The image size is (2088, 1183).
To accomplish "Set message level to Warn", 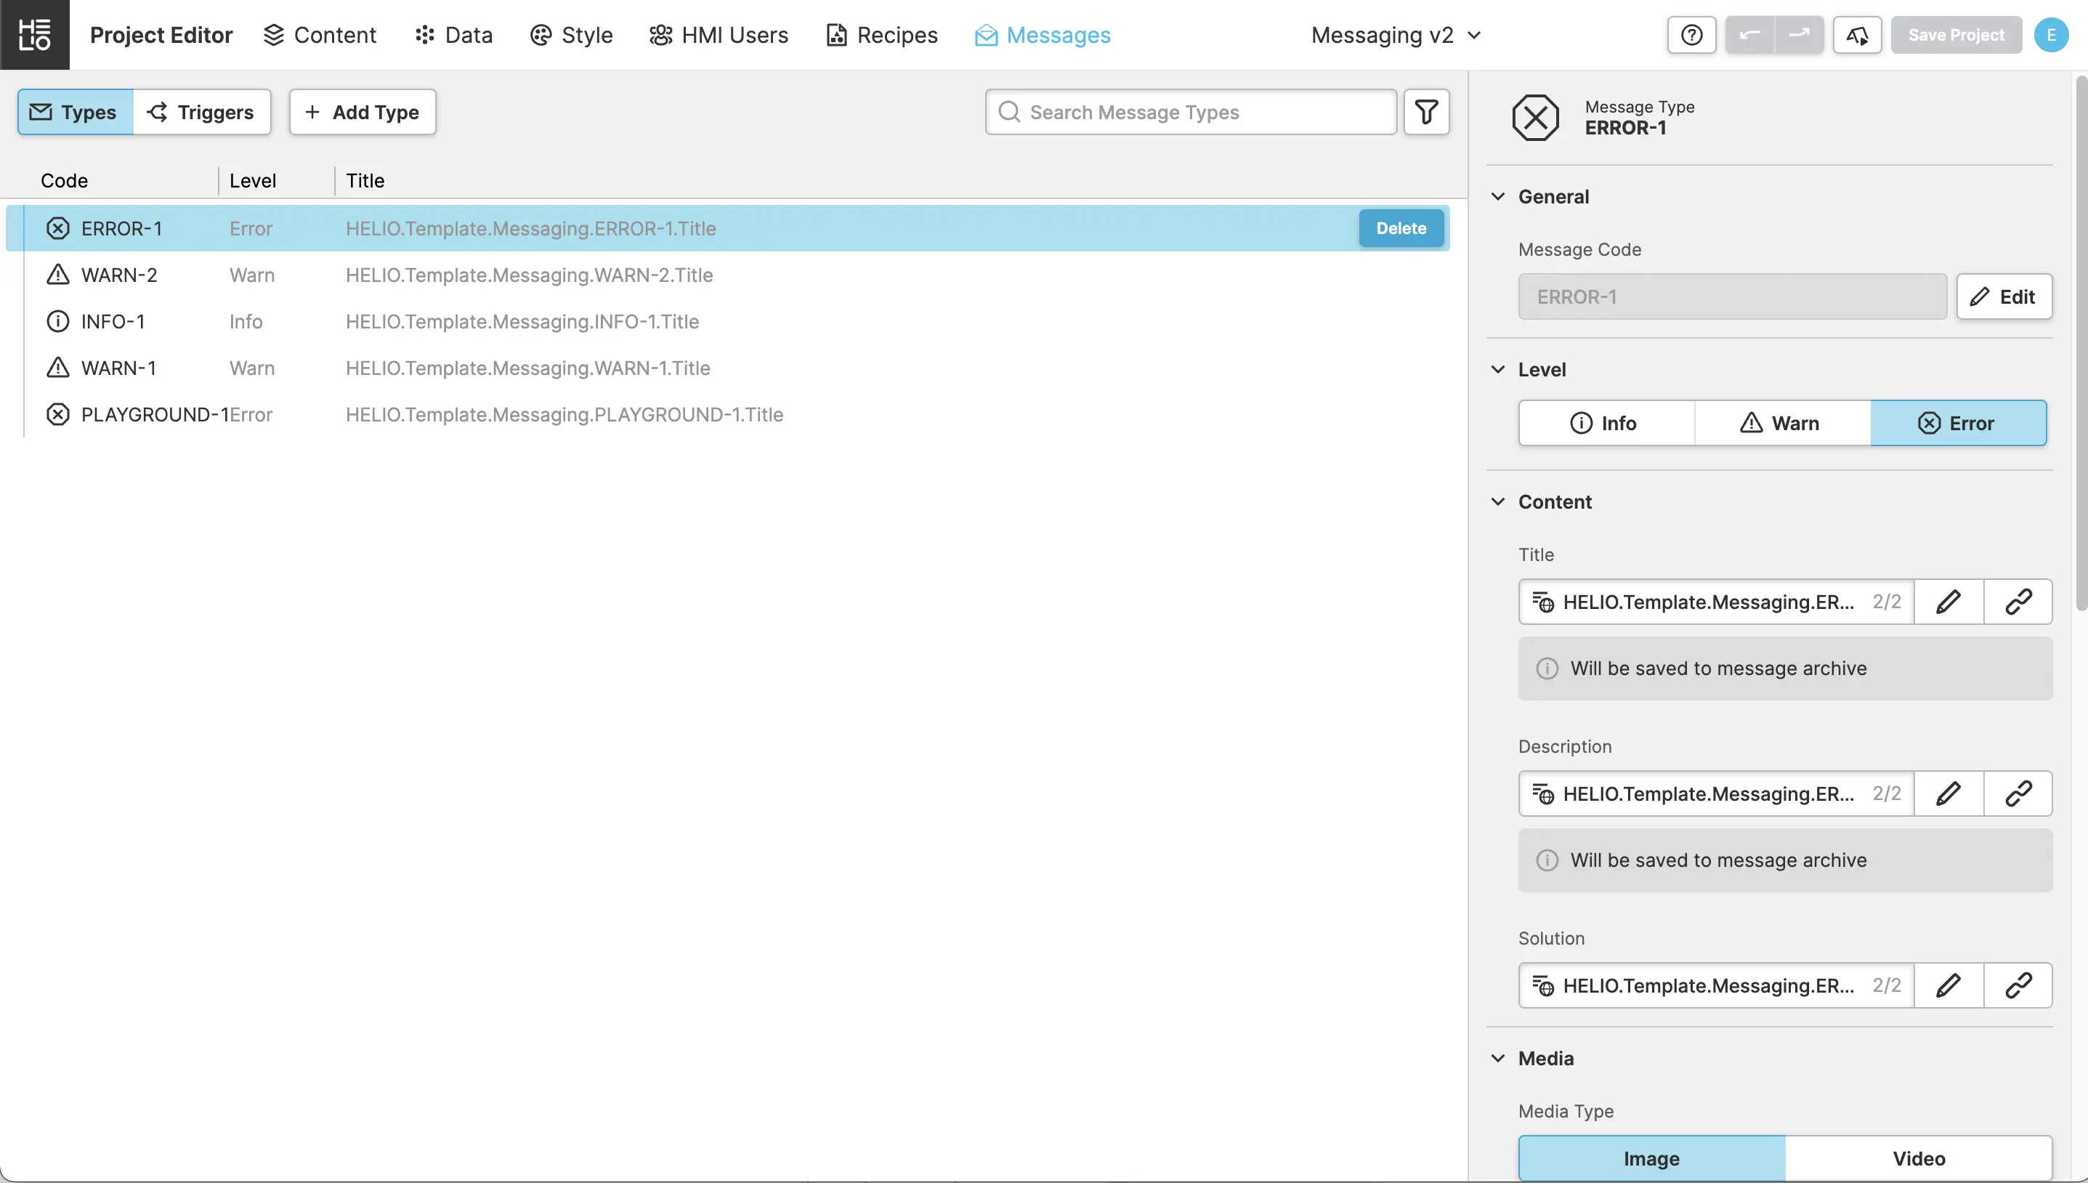I will 1782,424.
